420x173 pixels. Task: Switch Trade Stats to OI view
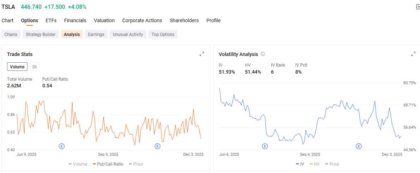click(35, 67)
